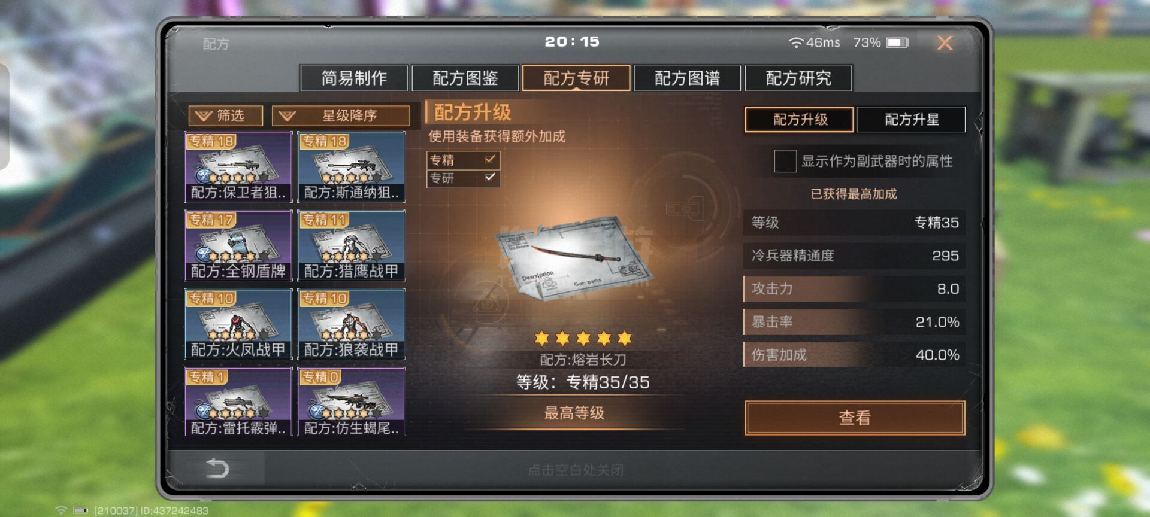Select the 狼袭战甲 recipe icon
The image size is (1150, 517).
coord(352,324)
